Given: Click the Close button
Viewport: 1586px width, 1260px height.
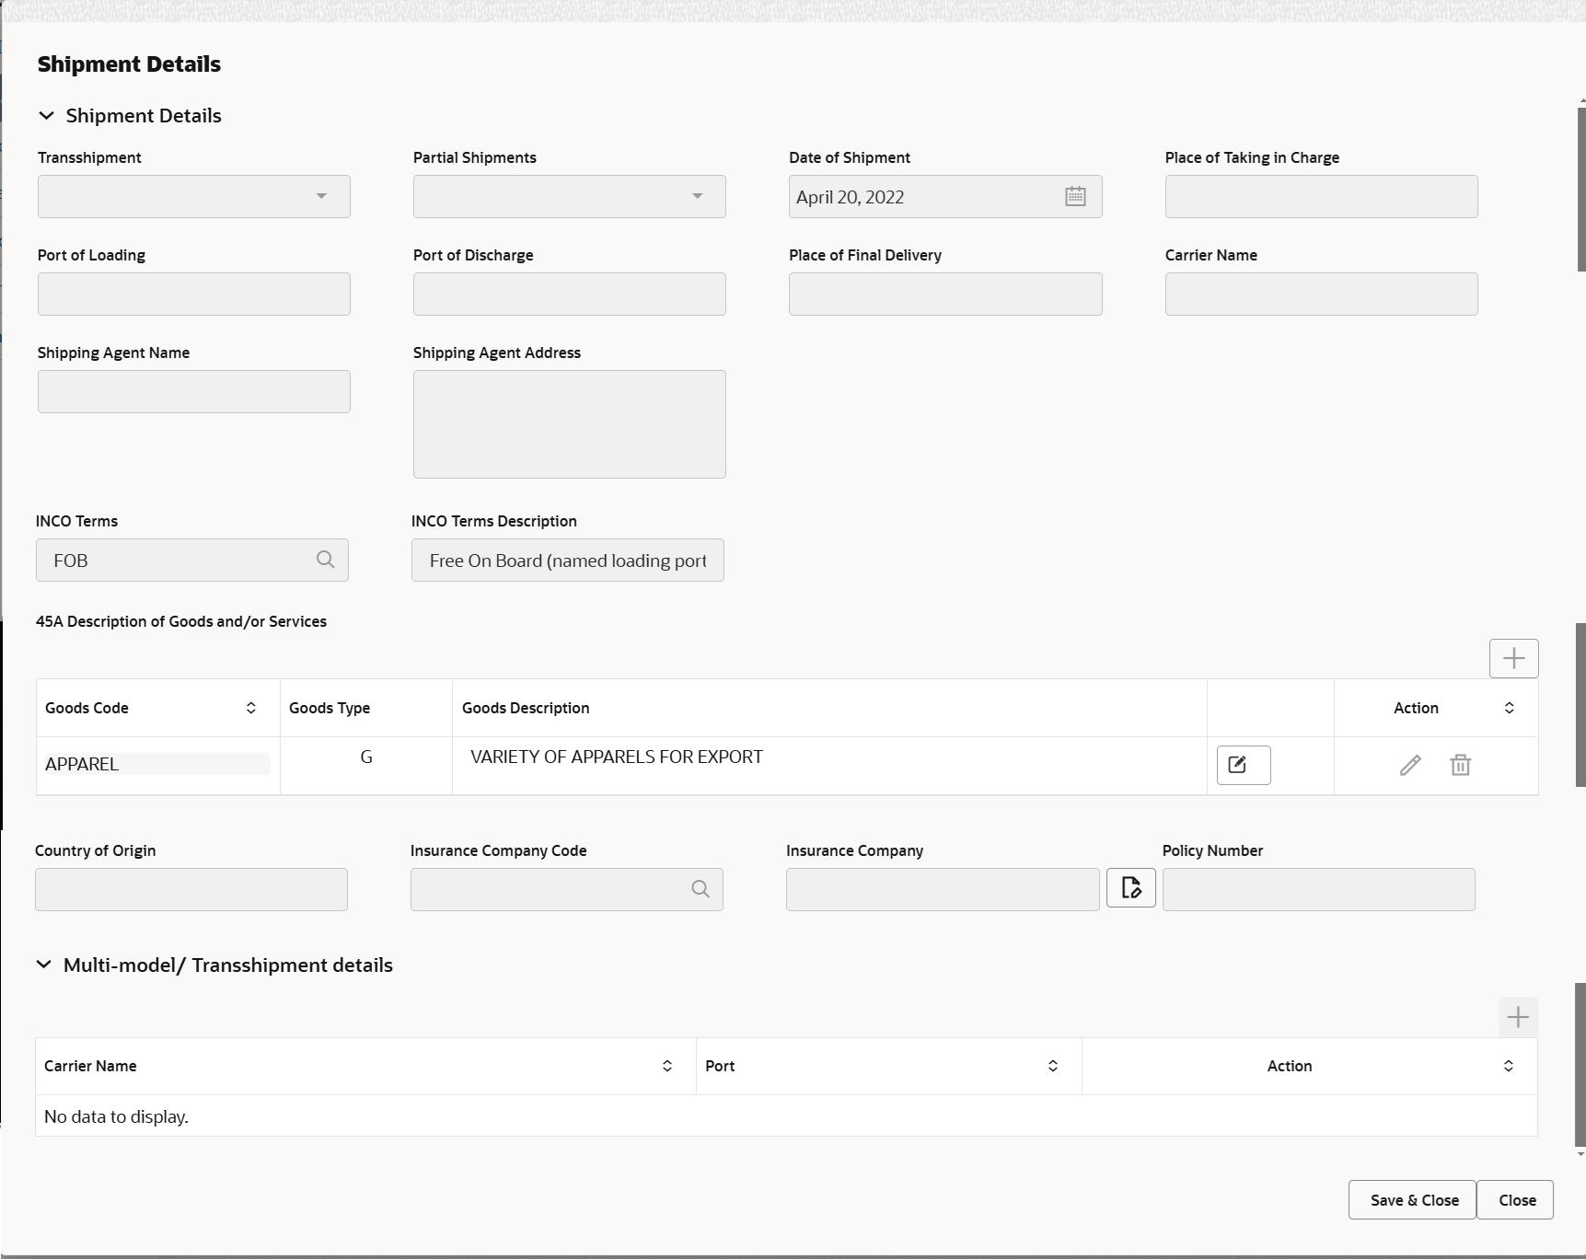Looking at the screenshot, I should coord(1516,1199).
